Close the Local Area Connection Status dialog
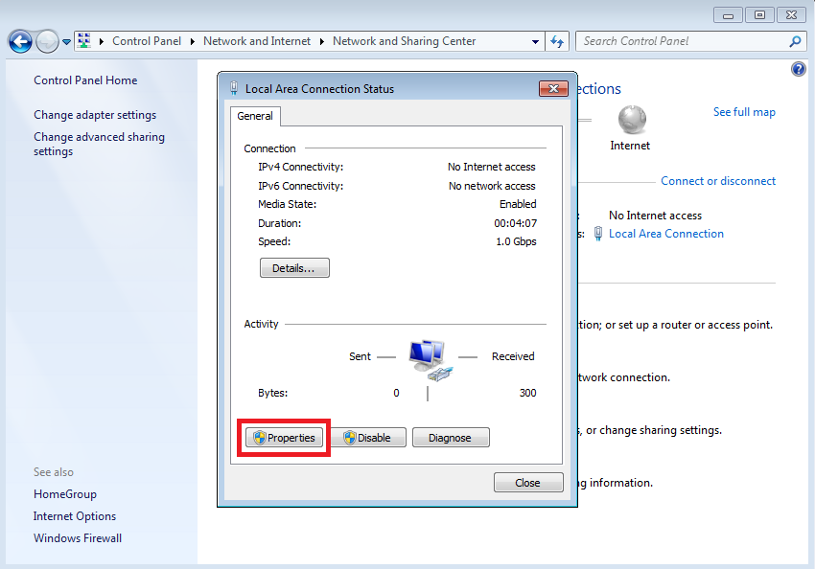 (x=553, y=89)
